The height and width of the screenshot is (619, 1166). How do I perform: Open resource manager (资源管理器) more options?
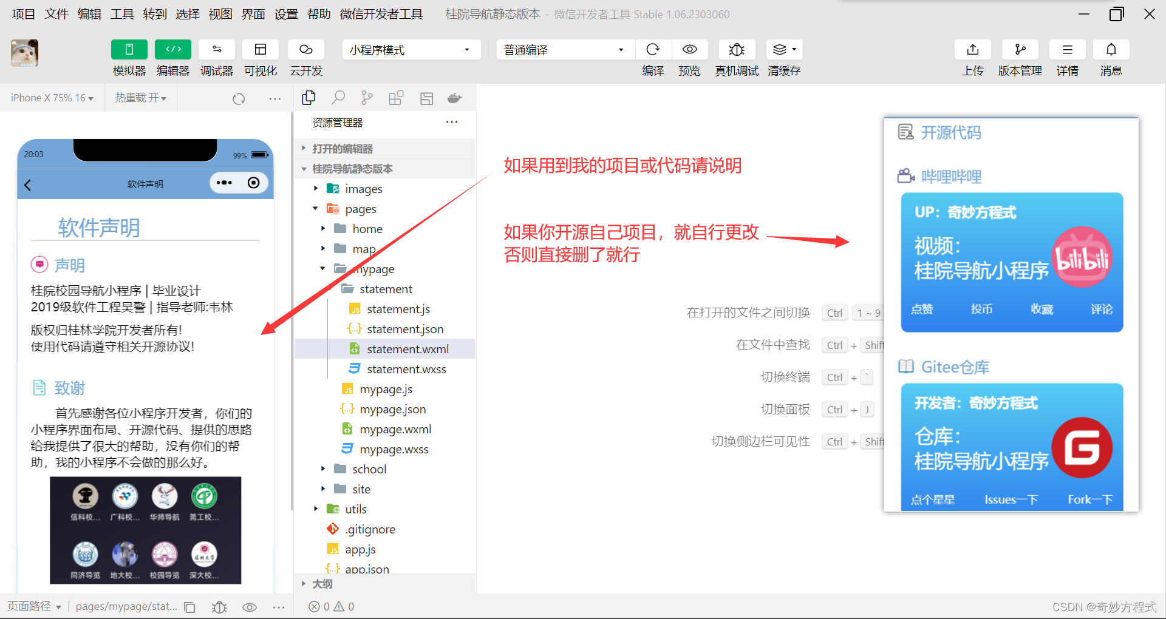[452, 122]
